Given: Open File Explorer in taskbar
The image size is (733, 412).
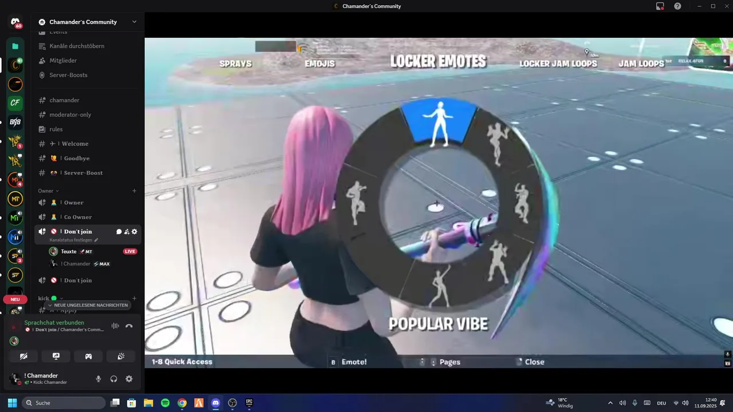Looking at the screenshot, I should pyautogui.click(x=148, y=403).
